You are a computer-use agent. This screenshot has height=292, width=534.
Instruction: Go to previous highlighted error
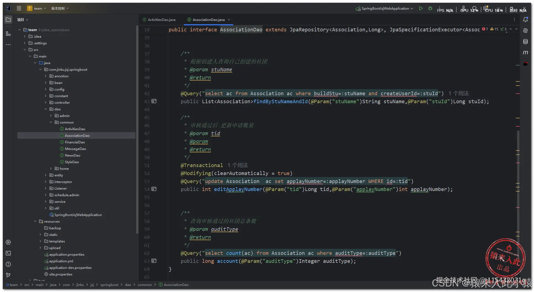pyautogui.click(x=511, y=29)
